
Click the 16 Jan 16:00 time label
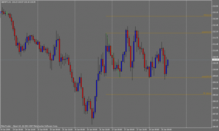coord(105,130)
